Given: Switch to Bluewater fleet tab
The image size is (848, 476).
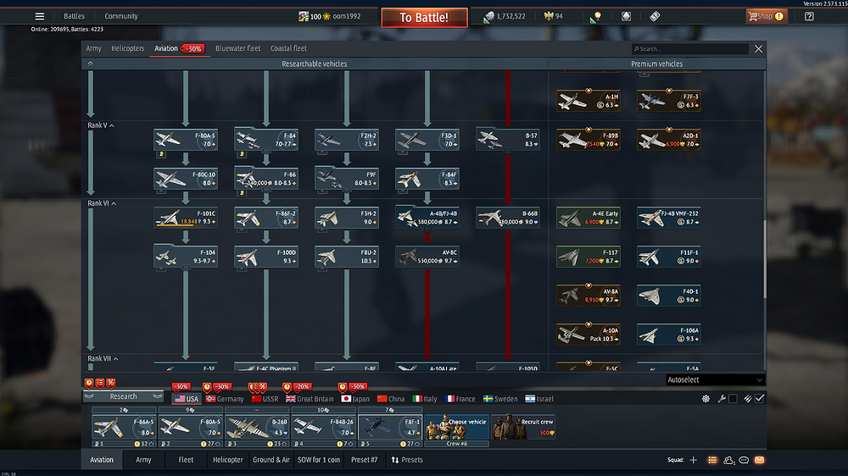Looking at the screenshot, I should click(238, 48).
